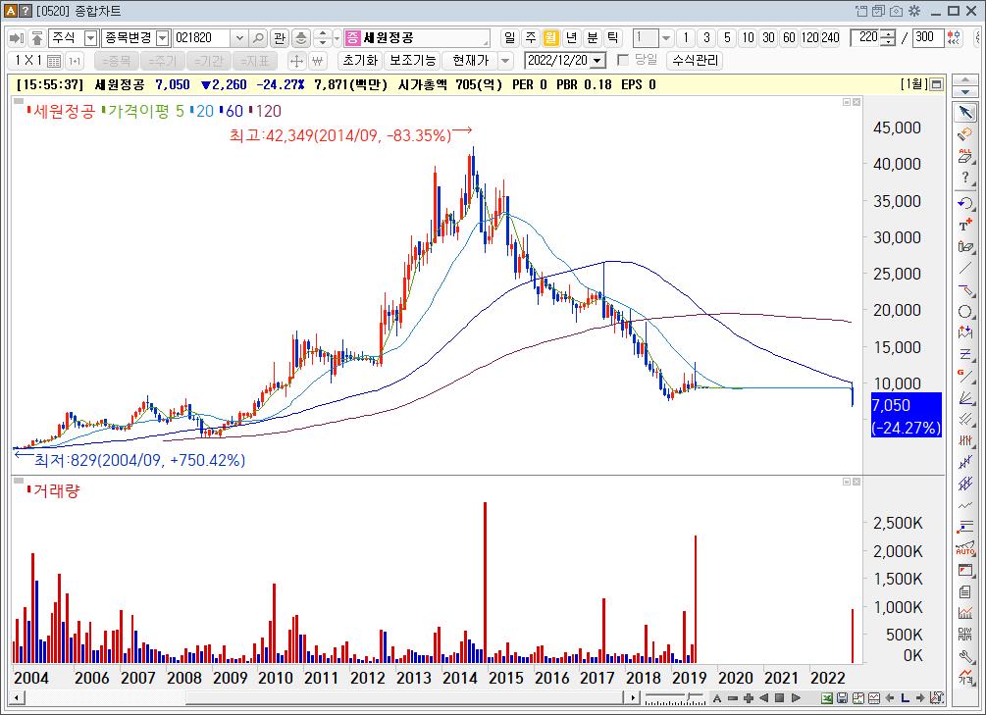
Task: Click the blue L icon in bottom bar
Action: tap(905, 698)
